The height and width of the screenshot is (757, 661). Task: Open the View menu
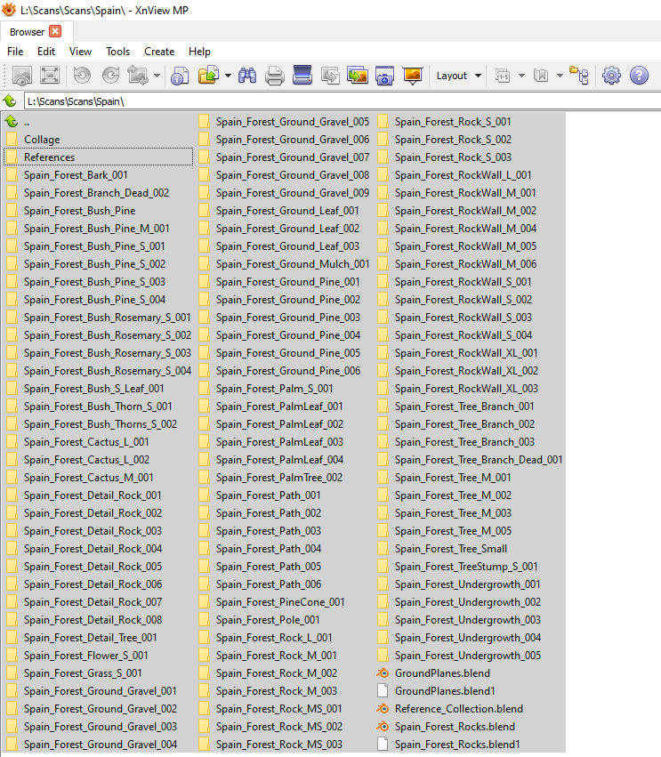coord(80,52)
